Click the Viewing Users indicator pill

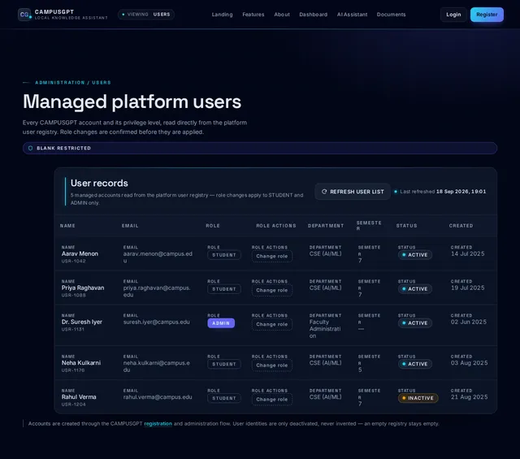point(146,15)
